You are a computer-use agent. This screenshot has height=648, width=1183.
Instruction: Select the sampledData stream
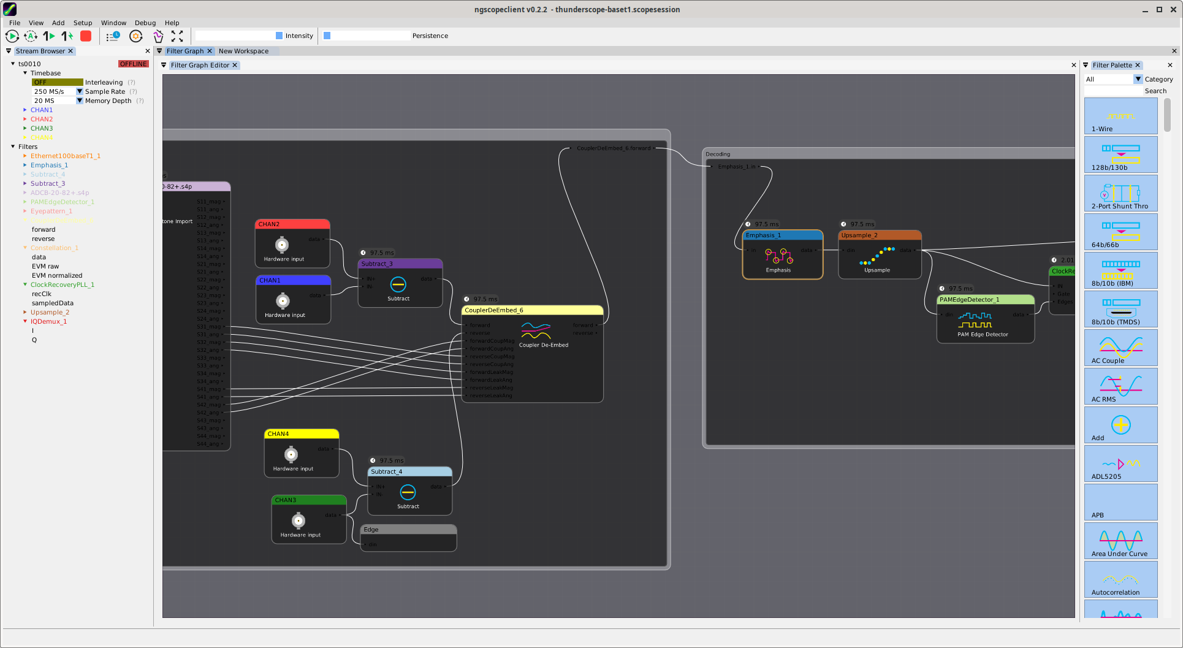click(53, 303)
